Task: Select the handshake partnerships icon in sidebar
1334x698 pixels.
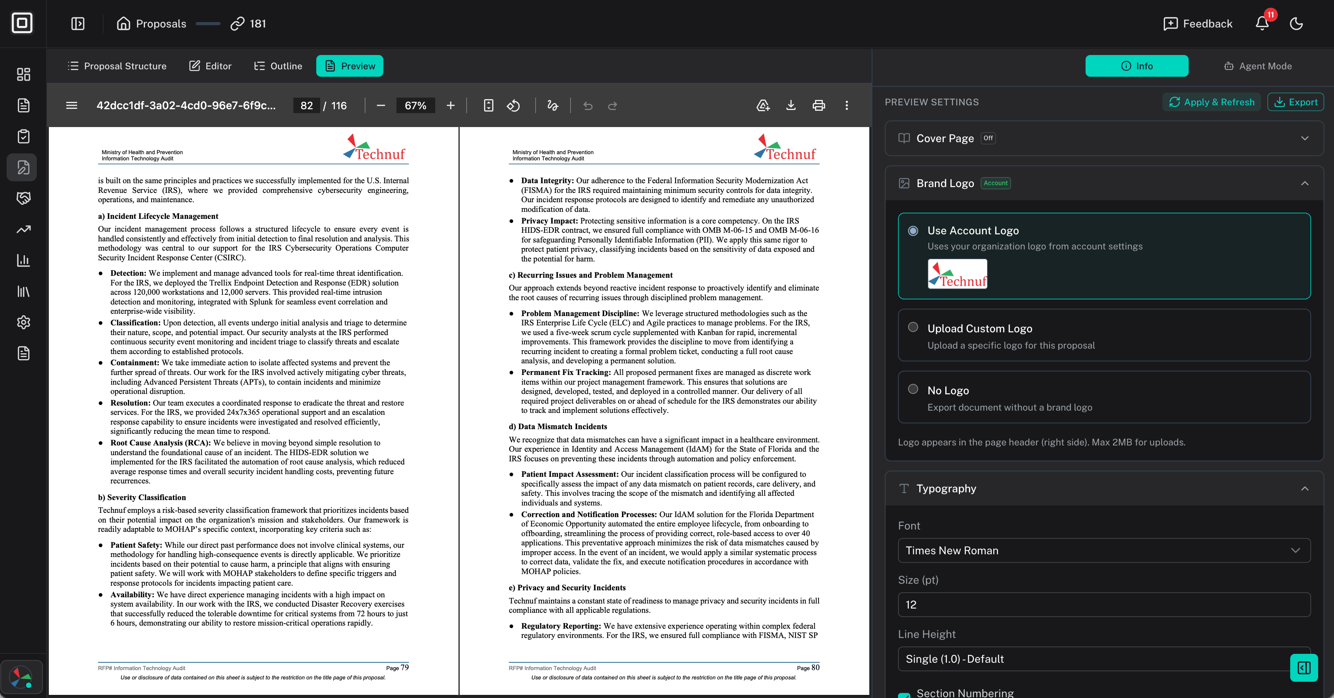Action: point(23,198)
